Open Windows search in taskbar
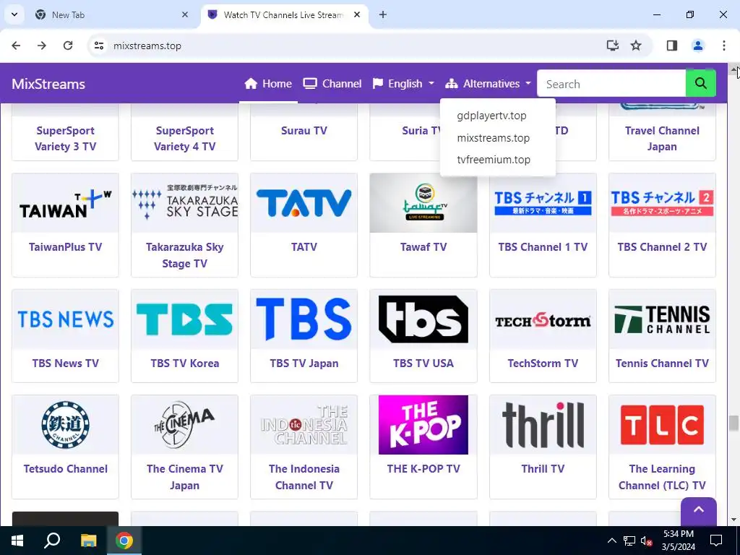This screenshot has width=740, height=555. pos(52,541)
